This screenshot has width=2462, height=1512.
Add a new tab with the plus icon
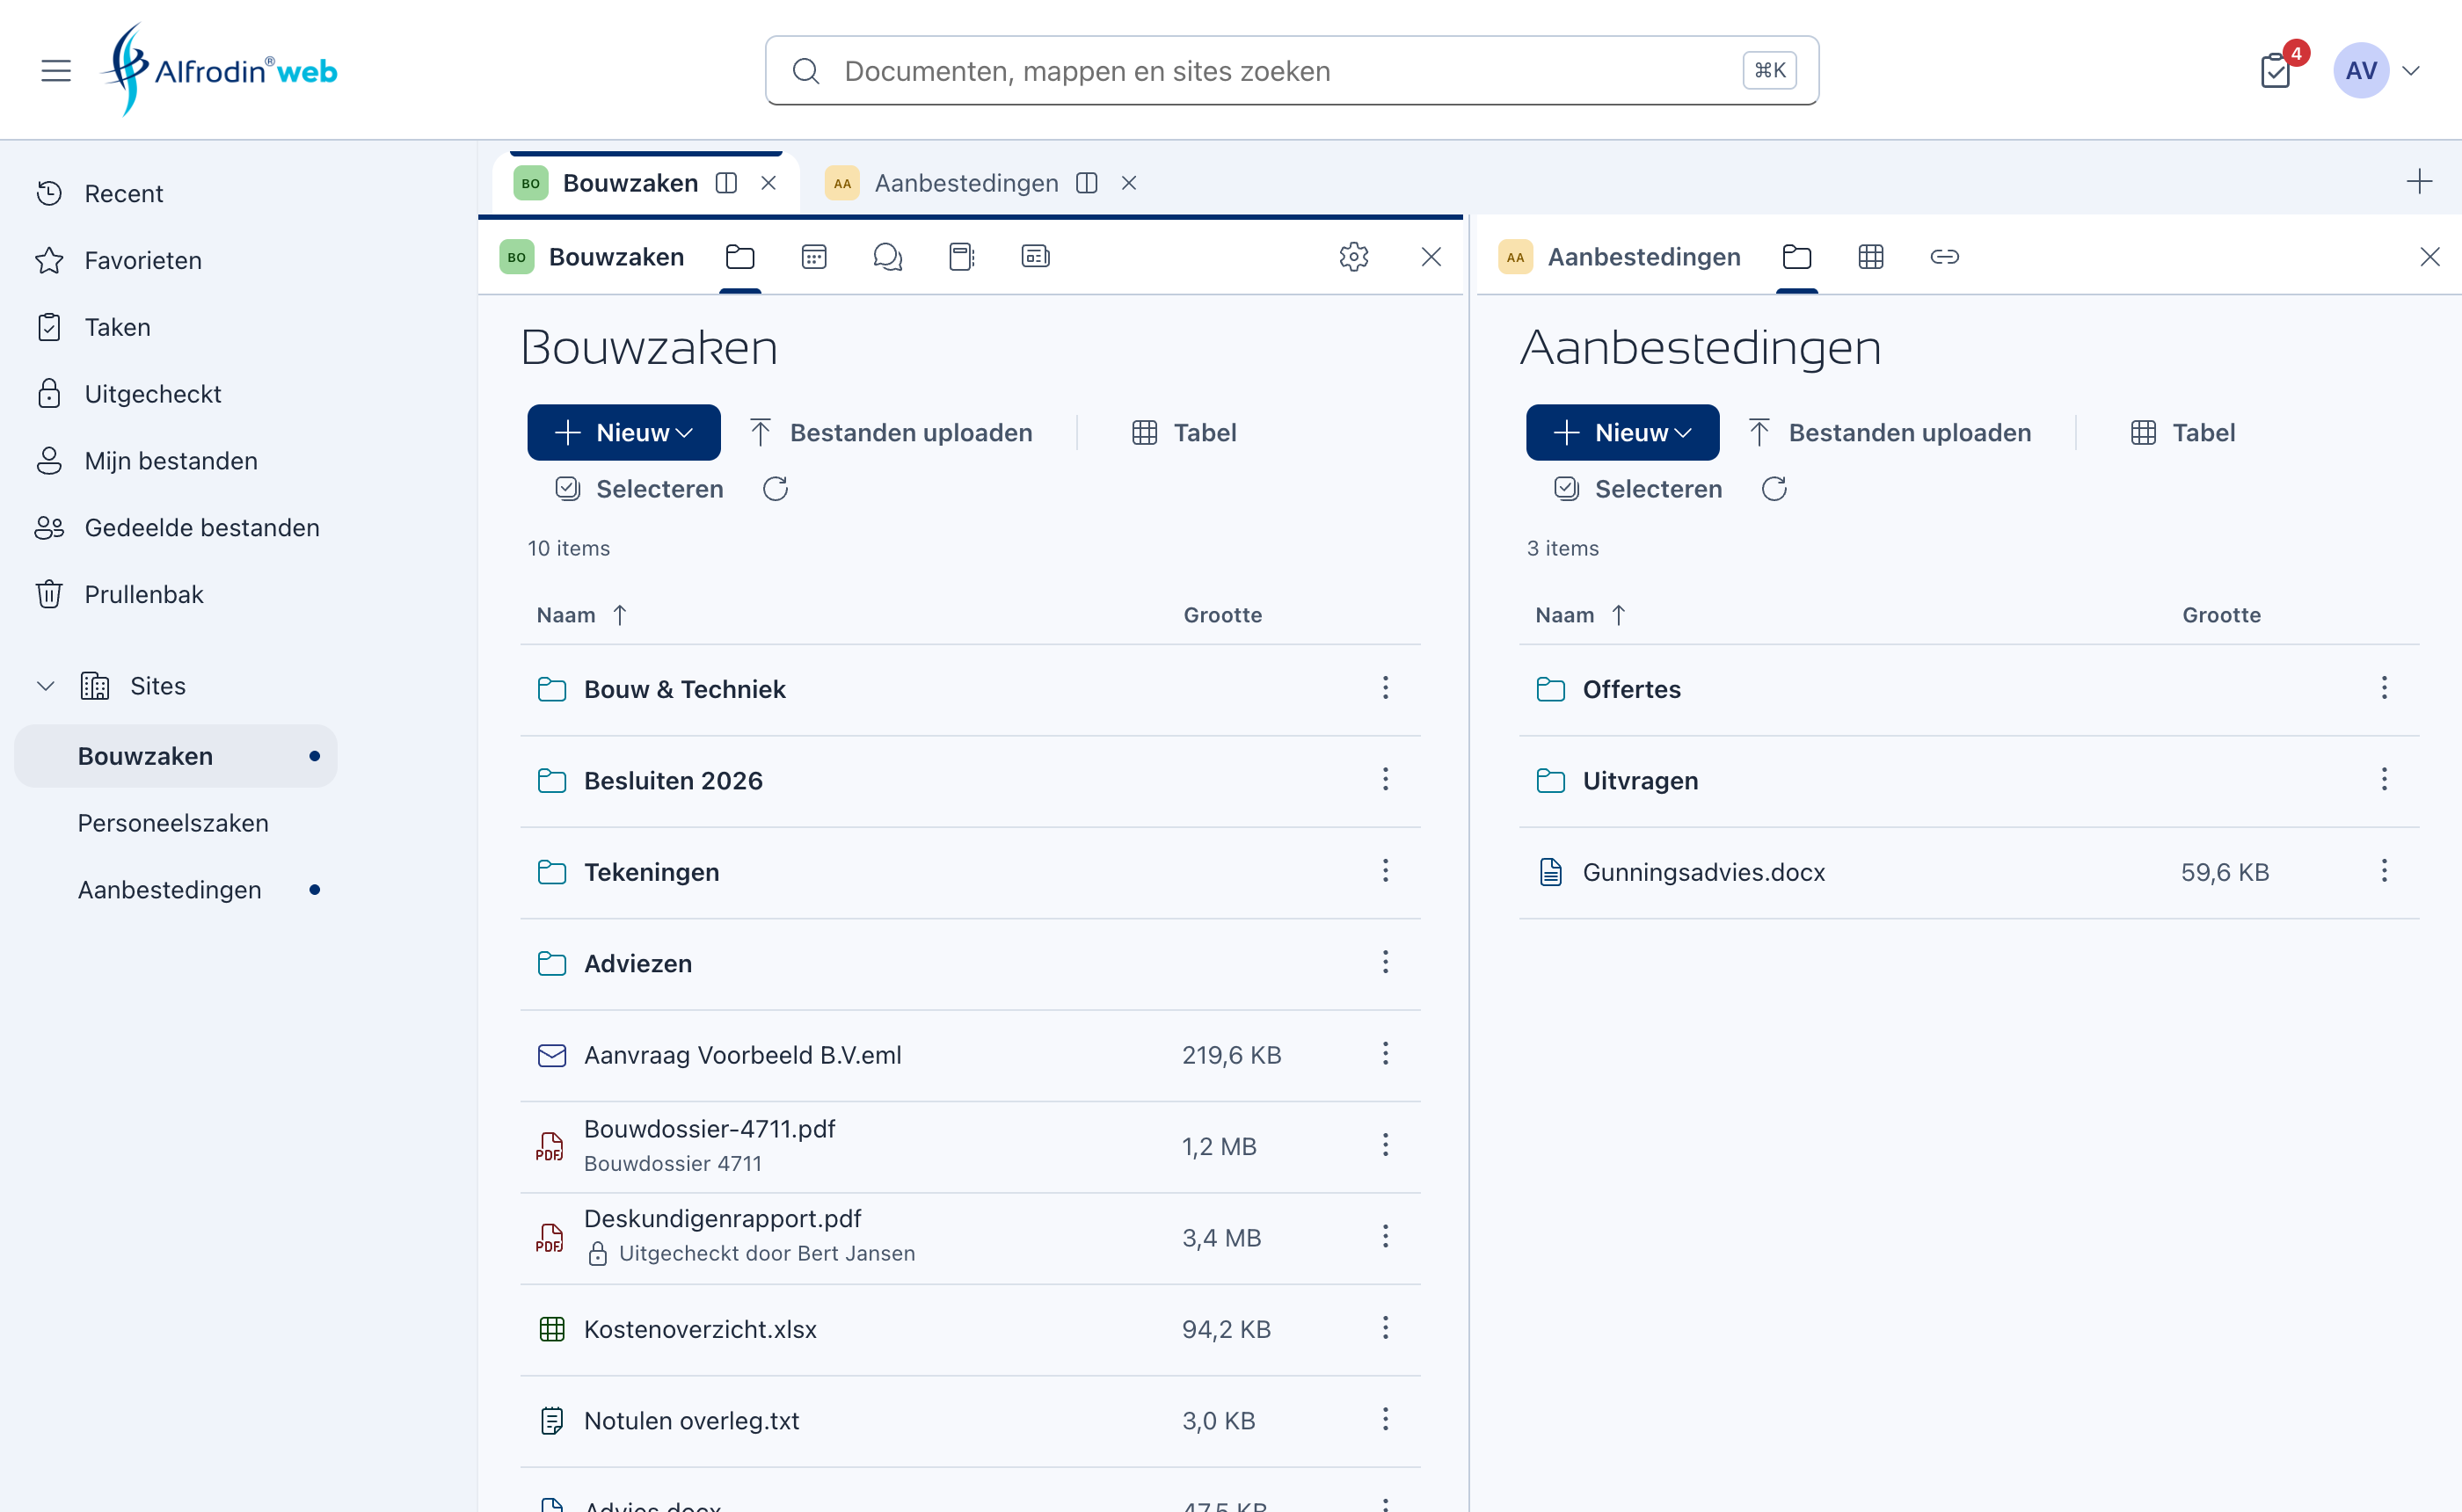(x=2419, y=182)
